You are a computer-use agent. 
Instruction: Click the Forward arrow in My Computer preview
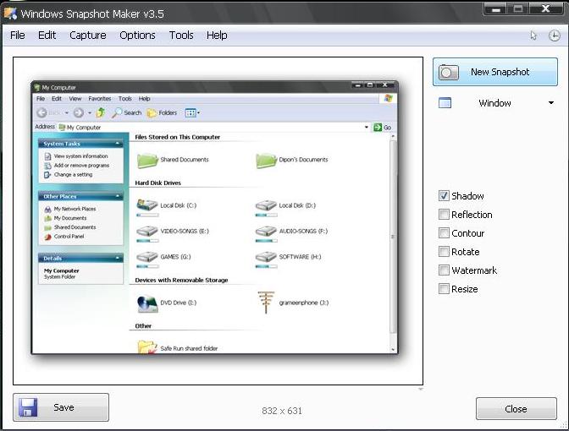click(x=79, y=112)
